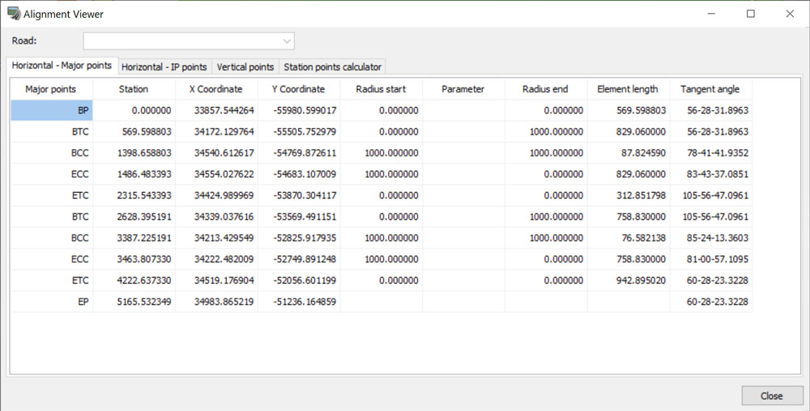810x411 pixels.
Task: Click station value 569.598803
Action: click(134, 131)
